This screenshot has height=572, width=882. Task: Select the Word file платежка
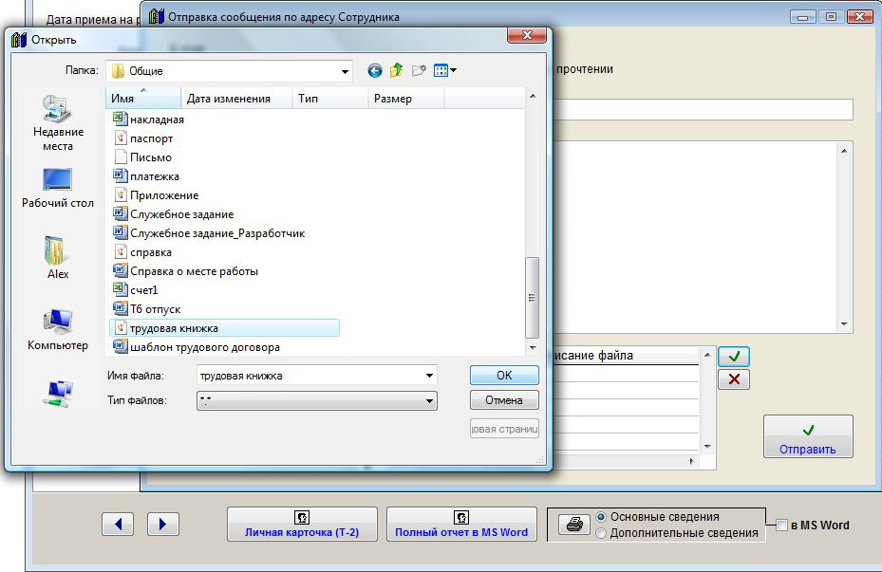pyautogui.click(x=146, y=176)
